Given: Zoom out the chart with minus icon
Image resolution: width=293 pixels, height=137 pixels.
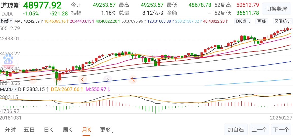Looking at the screenshot, I should [33, 79].
